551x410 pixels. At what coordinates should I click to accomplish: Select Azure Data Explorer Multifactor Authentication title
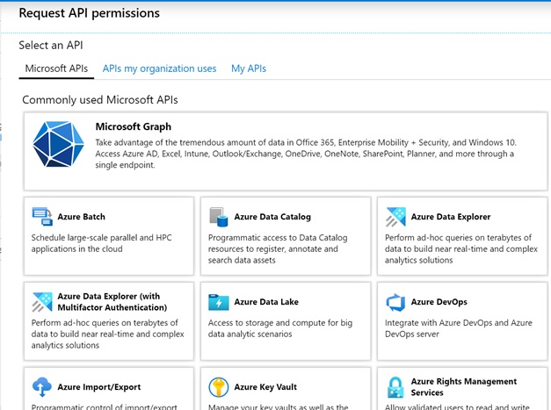tap(112, 302)
